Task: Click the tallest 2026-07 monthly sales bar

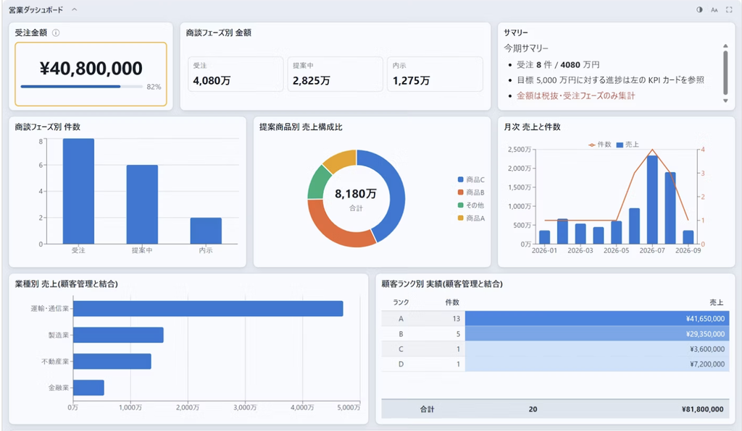Action: pyautogui.click(x=652, y=200)
